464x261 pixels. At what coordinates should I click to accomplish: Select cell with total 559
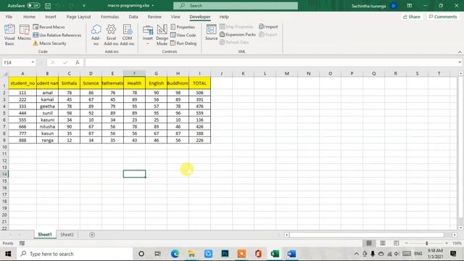[200, 113]
